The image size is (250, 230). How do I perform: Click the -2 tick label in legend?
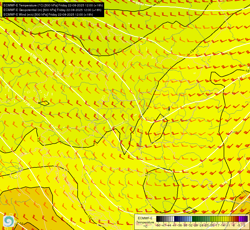(244, 225)
